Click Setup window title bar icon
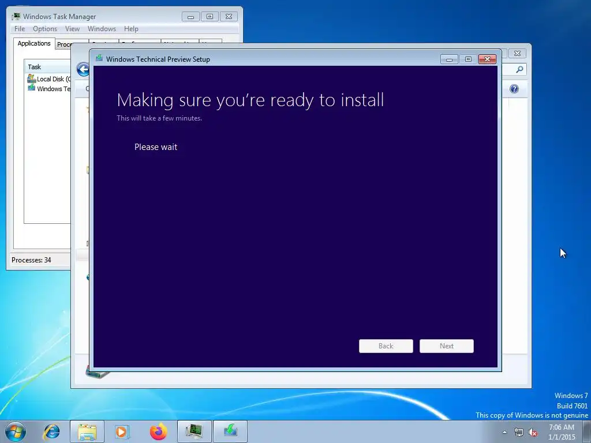Screen dimensions: 591x443 tap(99, 58)
